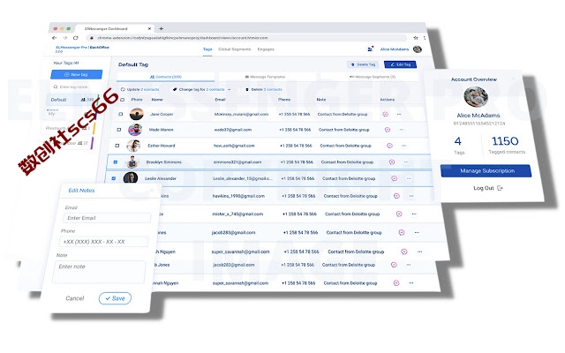Send a message to Jane Cooper
Viewport: 565px width, 353px height.
(x=385, y=114)
